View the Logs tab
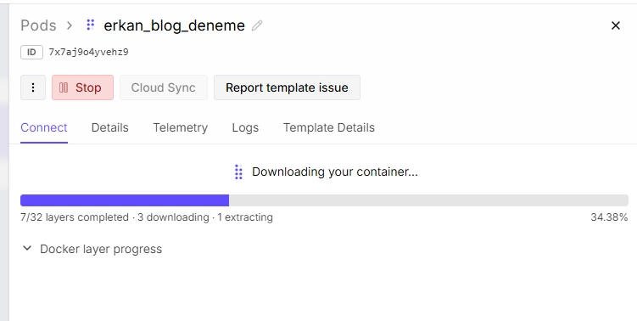This screenshot has height=321, width=637. (245, 127)
